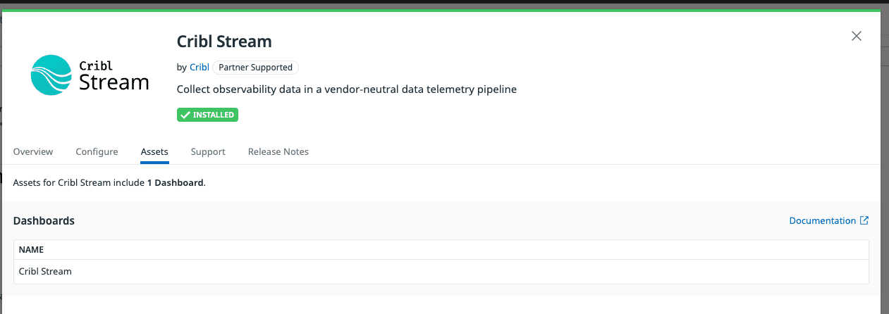Click the Cribl Stream title heading
Image resolution: width=889 pixels, height=314 pixels.
pos(224,42)
